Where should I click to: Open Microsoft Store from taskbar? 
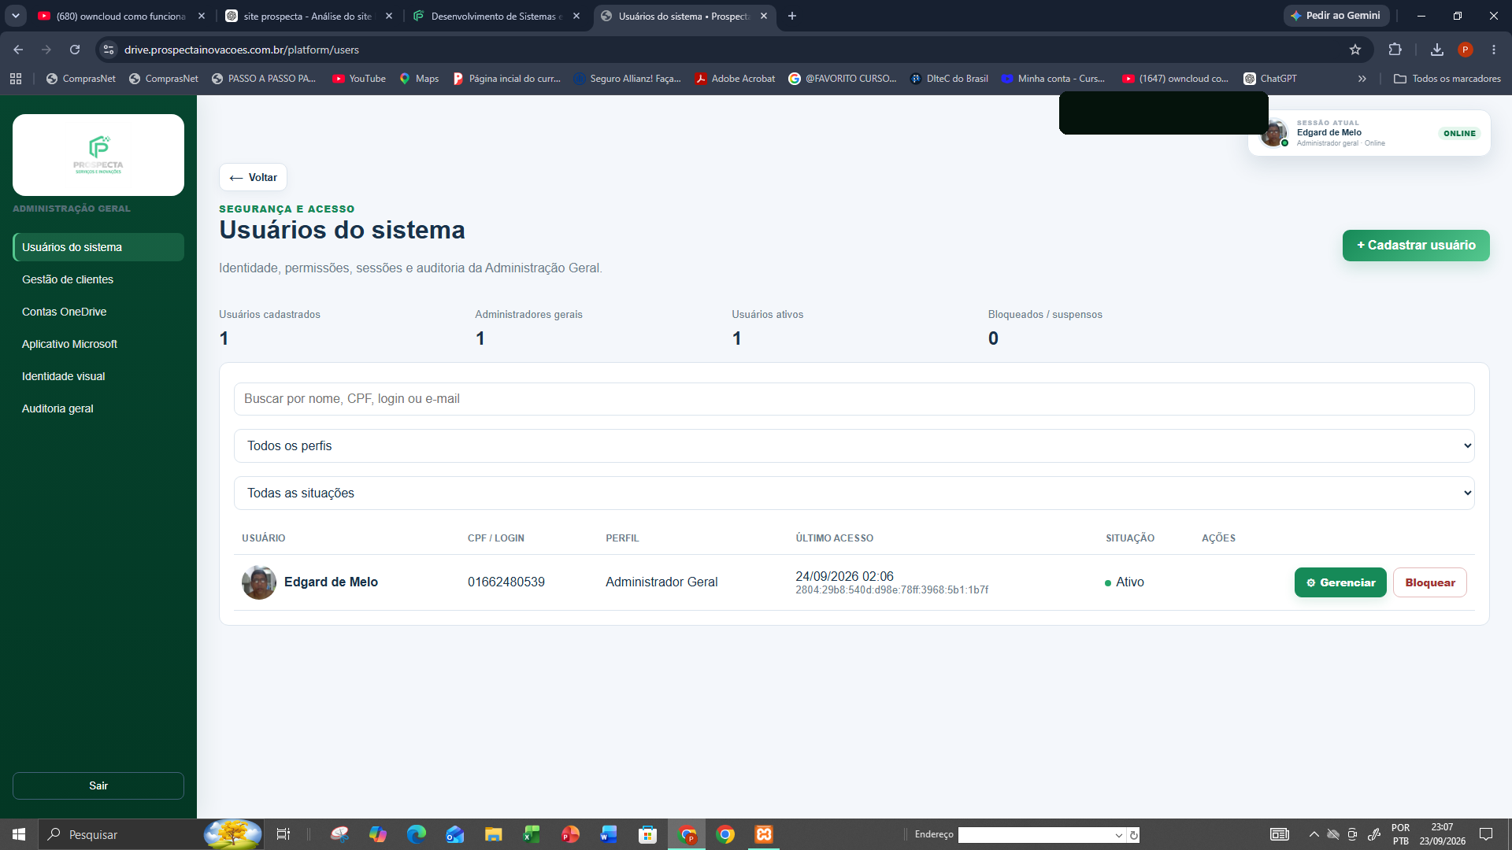(647, 834)
